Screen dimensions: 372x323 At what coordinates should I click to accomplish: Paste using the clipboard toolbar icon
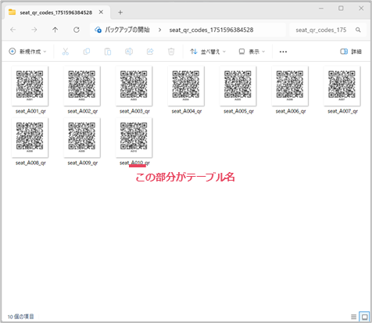tap(108, 52)
